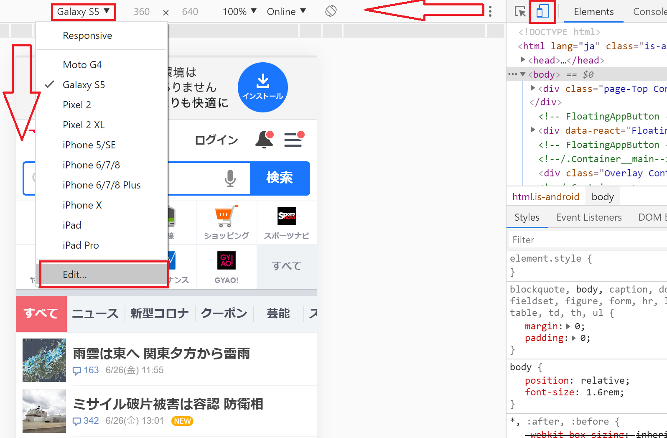Screen dimensions: 667x438
Task: Expand the head element node
Action: pyautogui.click(x=522, y=60)
